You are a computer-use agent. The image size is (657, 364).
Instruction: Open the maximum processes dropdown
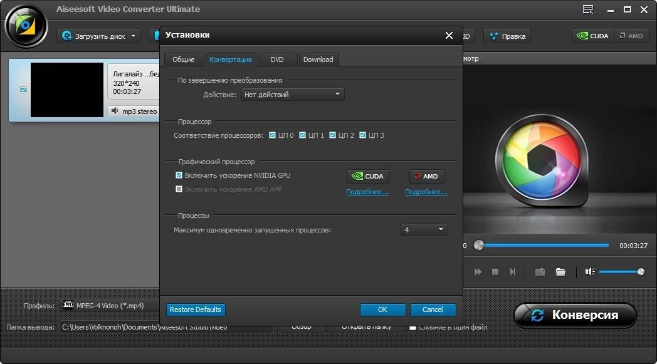click(x=424, y=229)
